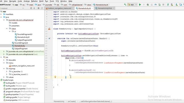This screenshot has width=184, height=103.
Task: Close the HomeActivity.kt tab
Action: pyautogui.click(x=92, y=8)
